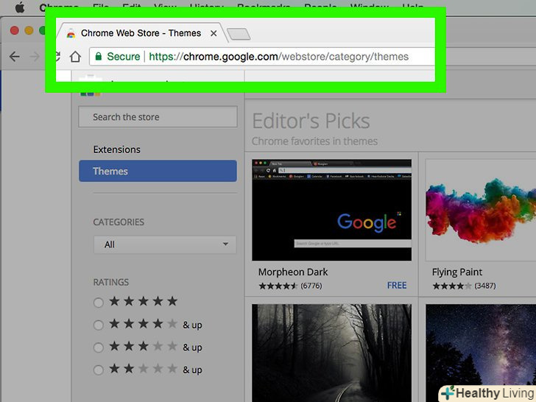Open the Milky Way night sky thumbnail
This screenshot has height=402, width=536.
coord(481,353)
